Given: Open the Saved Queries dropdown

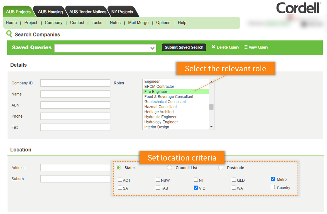Looking at the screenshot, I should (x=105, y=48).
